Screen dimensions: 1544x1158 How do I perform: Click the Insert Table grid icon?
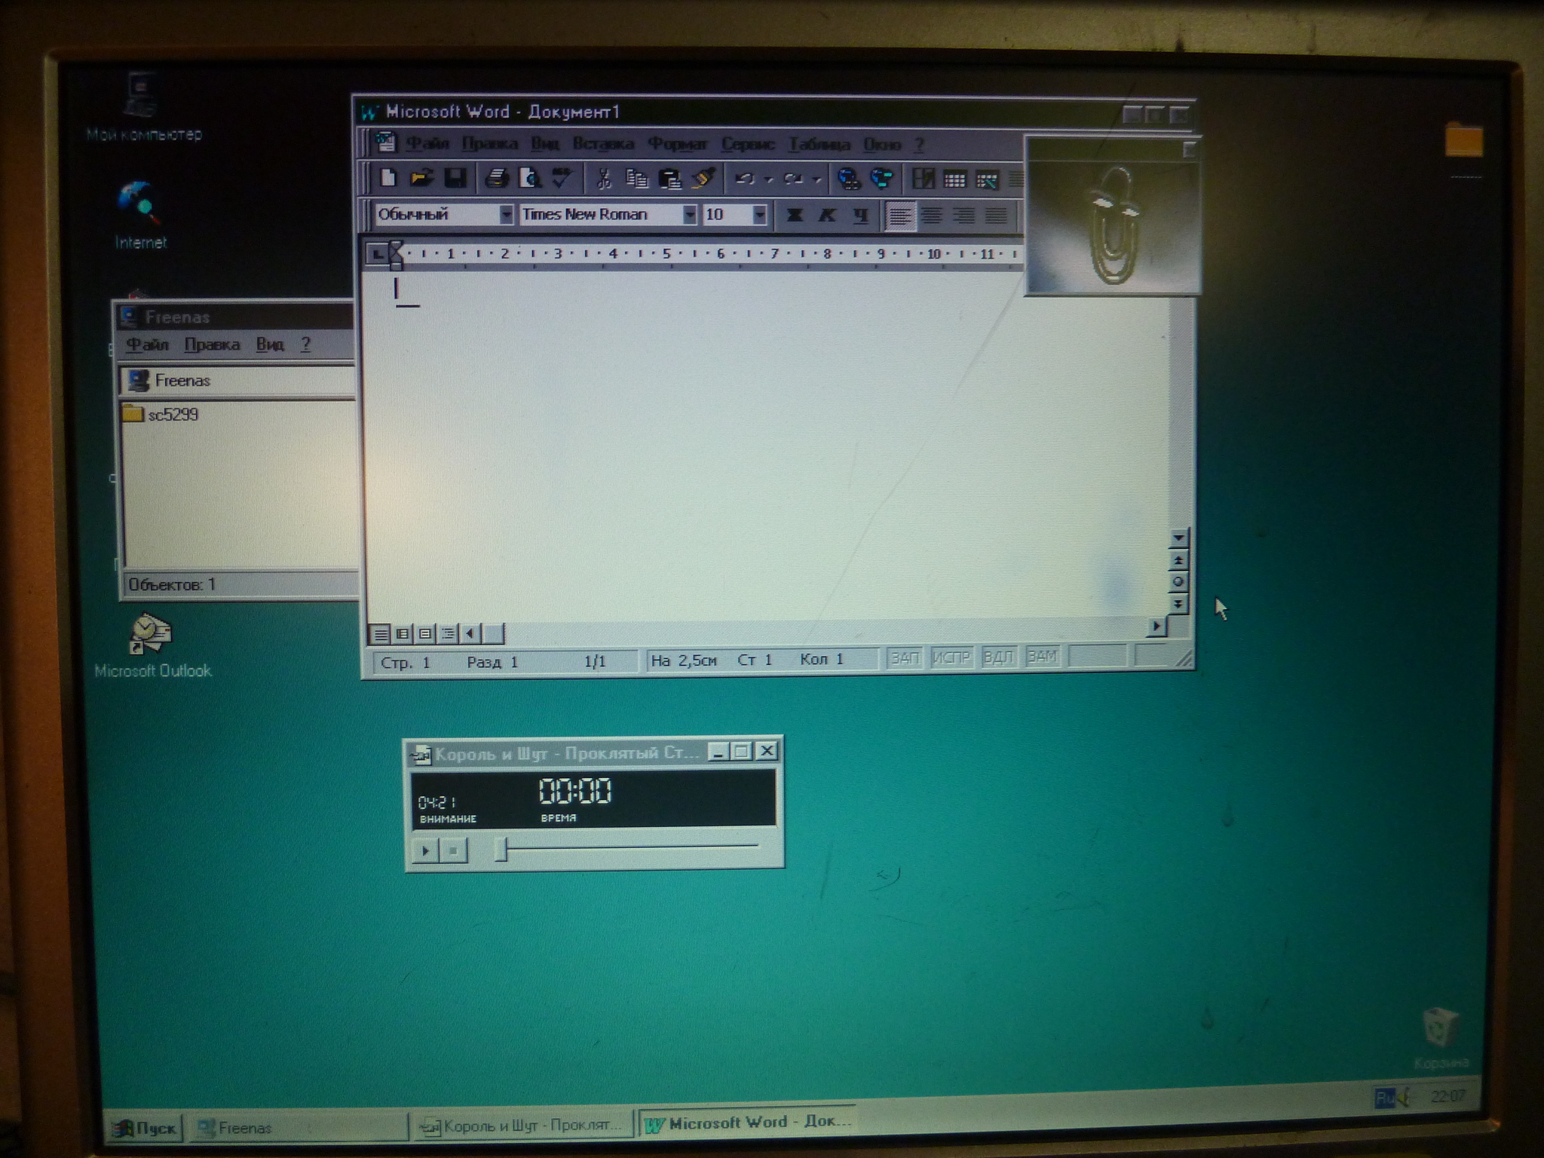954,179
